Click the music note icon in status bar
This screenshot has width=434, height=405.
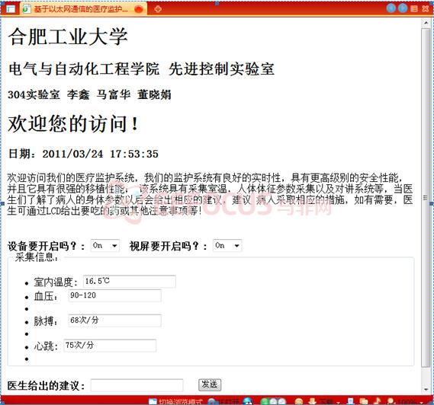coord(377,401)
